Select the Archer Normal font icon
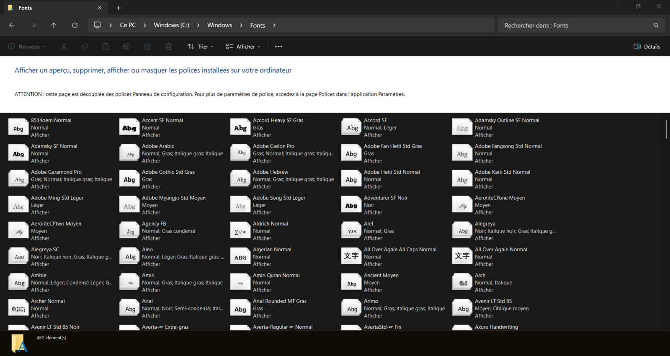670x356 pixels. click(x=18, y=308)
